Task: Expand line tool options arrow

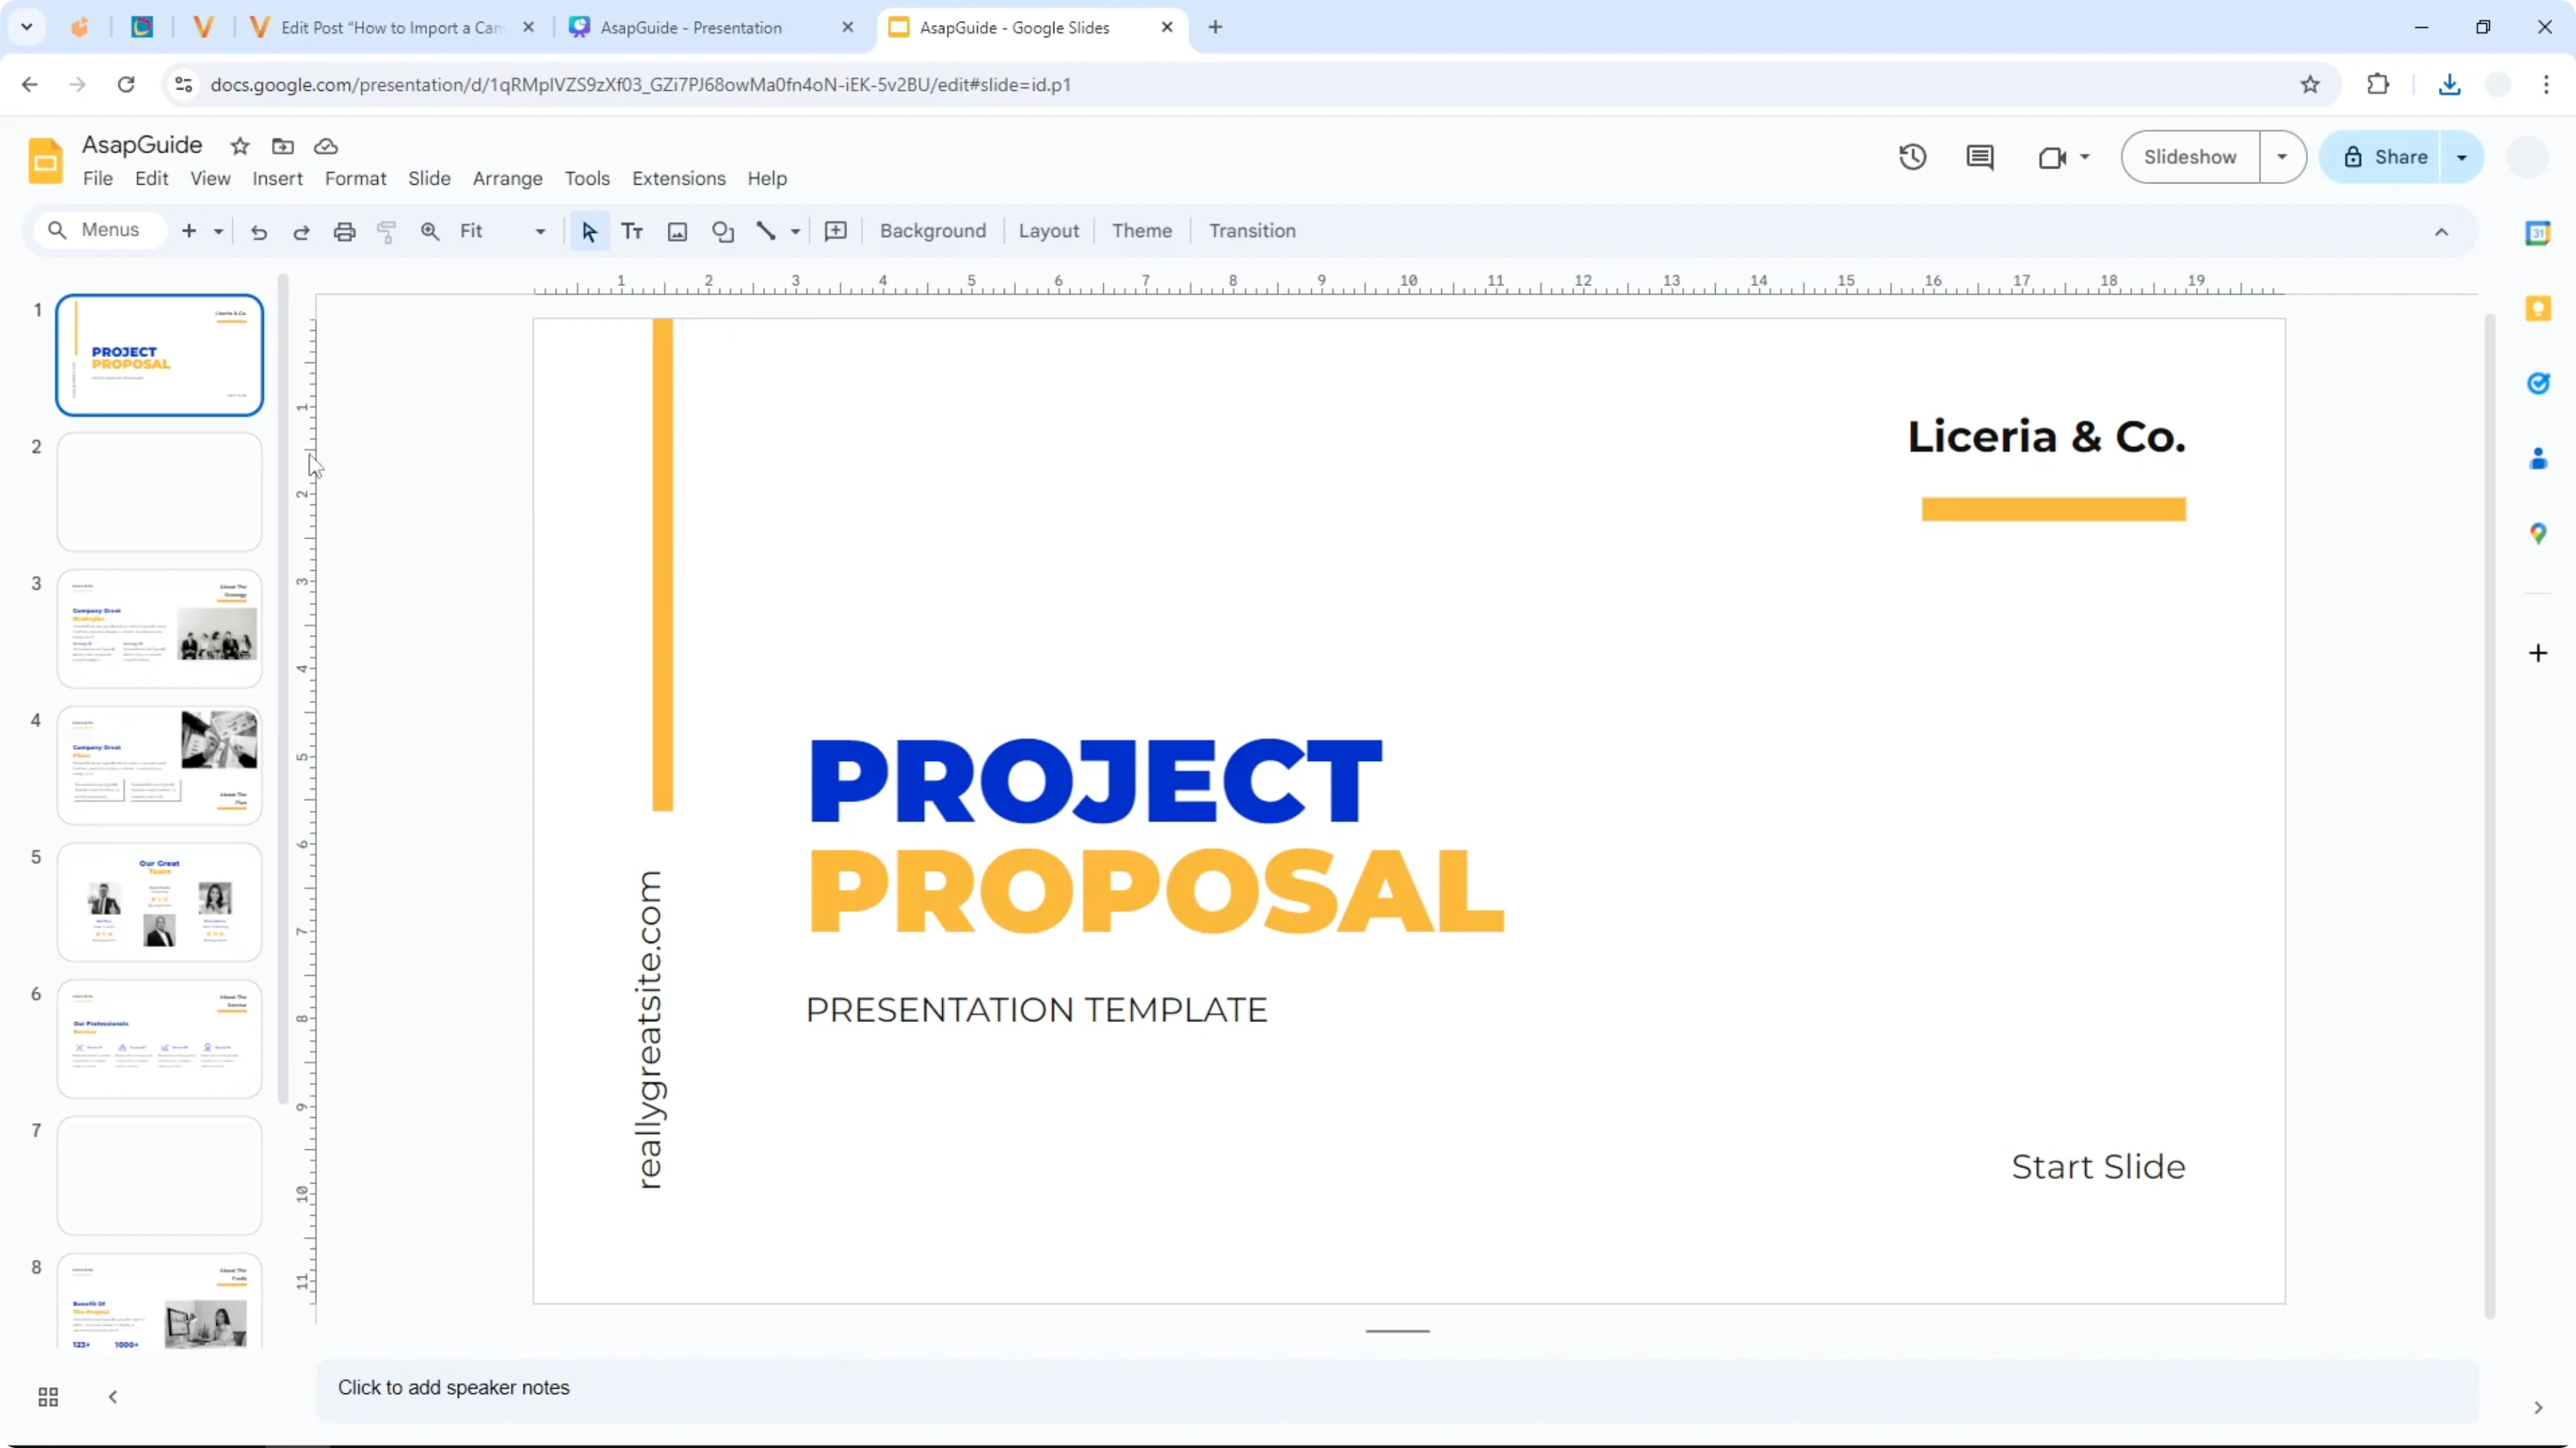Action: coord(795,232)
